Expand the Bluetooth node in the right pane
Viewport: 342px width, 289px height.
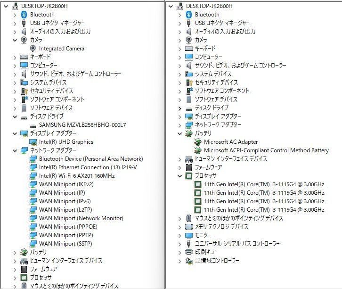coord(180,15)
